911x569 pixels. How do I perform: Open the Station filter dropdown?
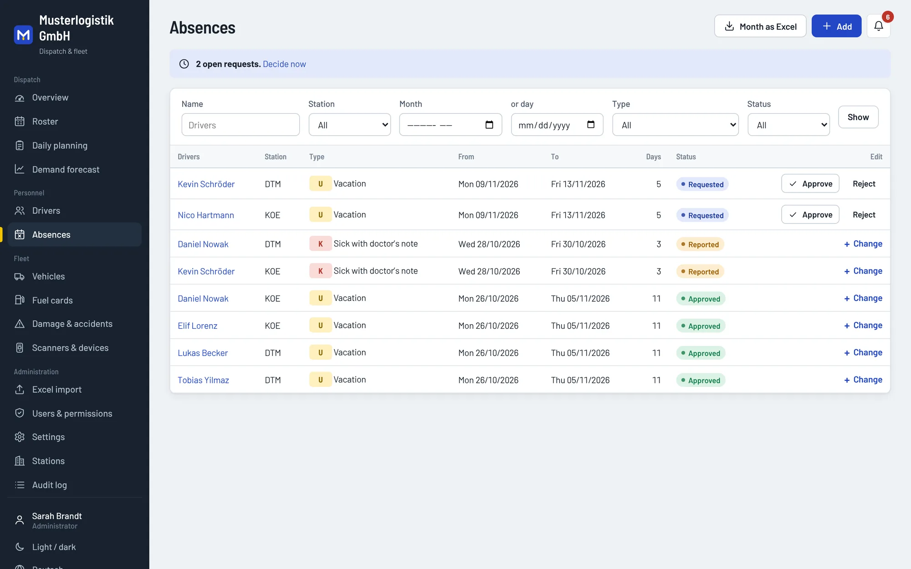349,125
